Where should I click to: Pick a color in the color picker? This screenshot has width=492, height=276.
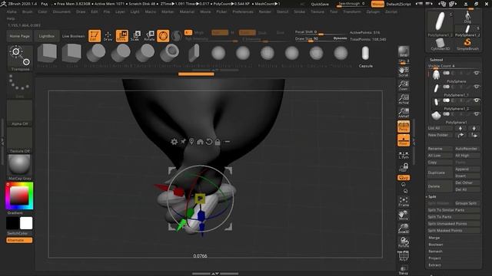[19, 196]
